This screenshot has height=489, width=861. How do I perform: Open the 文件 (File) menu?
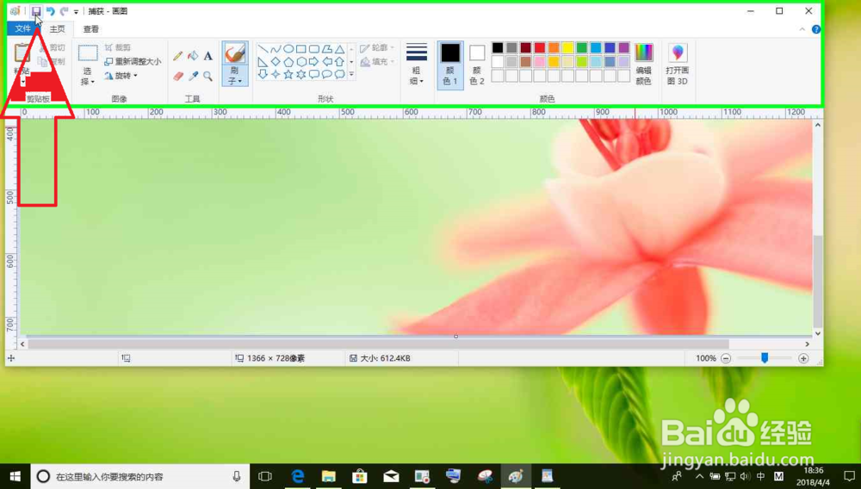(x=23, y=28)
